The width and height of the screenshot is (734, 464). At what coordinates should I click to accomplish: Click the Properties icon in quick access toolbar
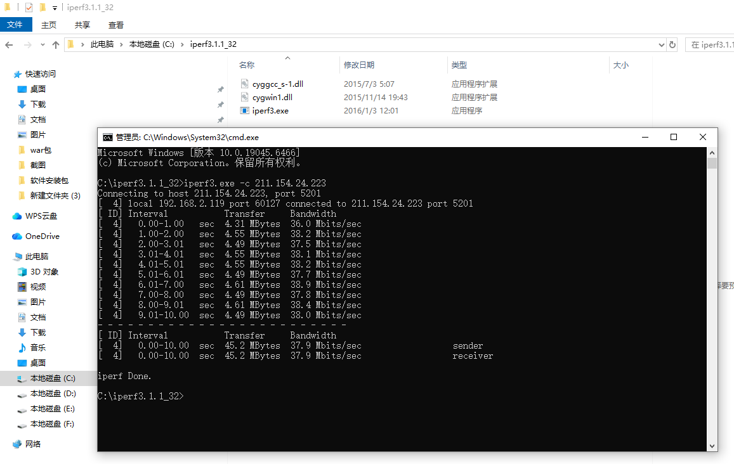29,8
